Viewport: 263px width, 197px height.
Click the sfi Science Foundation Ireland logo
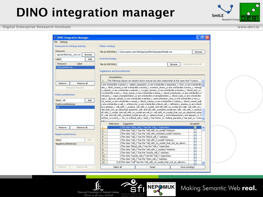(133, 188)
